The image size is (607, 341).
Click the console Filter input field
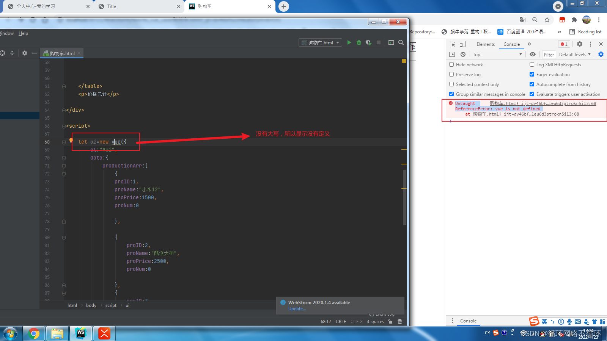[549, 54]
